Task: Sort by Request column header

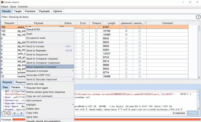Action: tap(9, 23)
